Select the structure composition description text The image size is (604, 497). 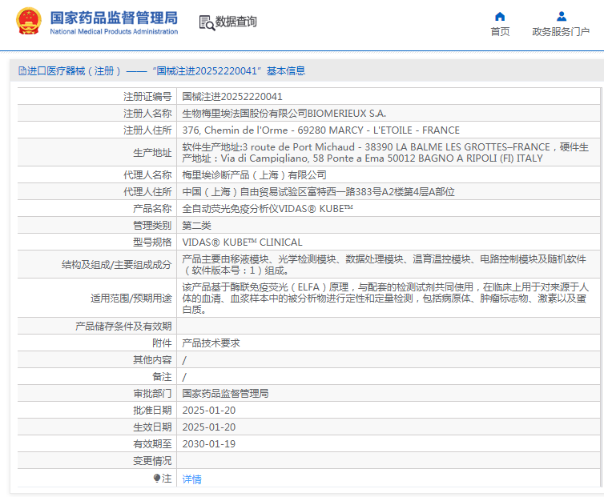[x=384, y=264]
